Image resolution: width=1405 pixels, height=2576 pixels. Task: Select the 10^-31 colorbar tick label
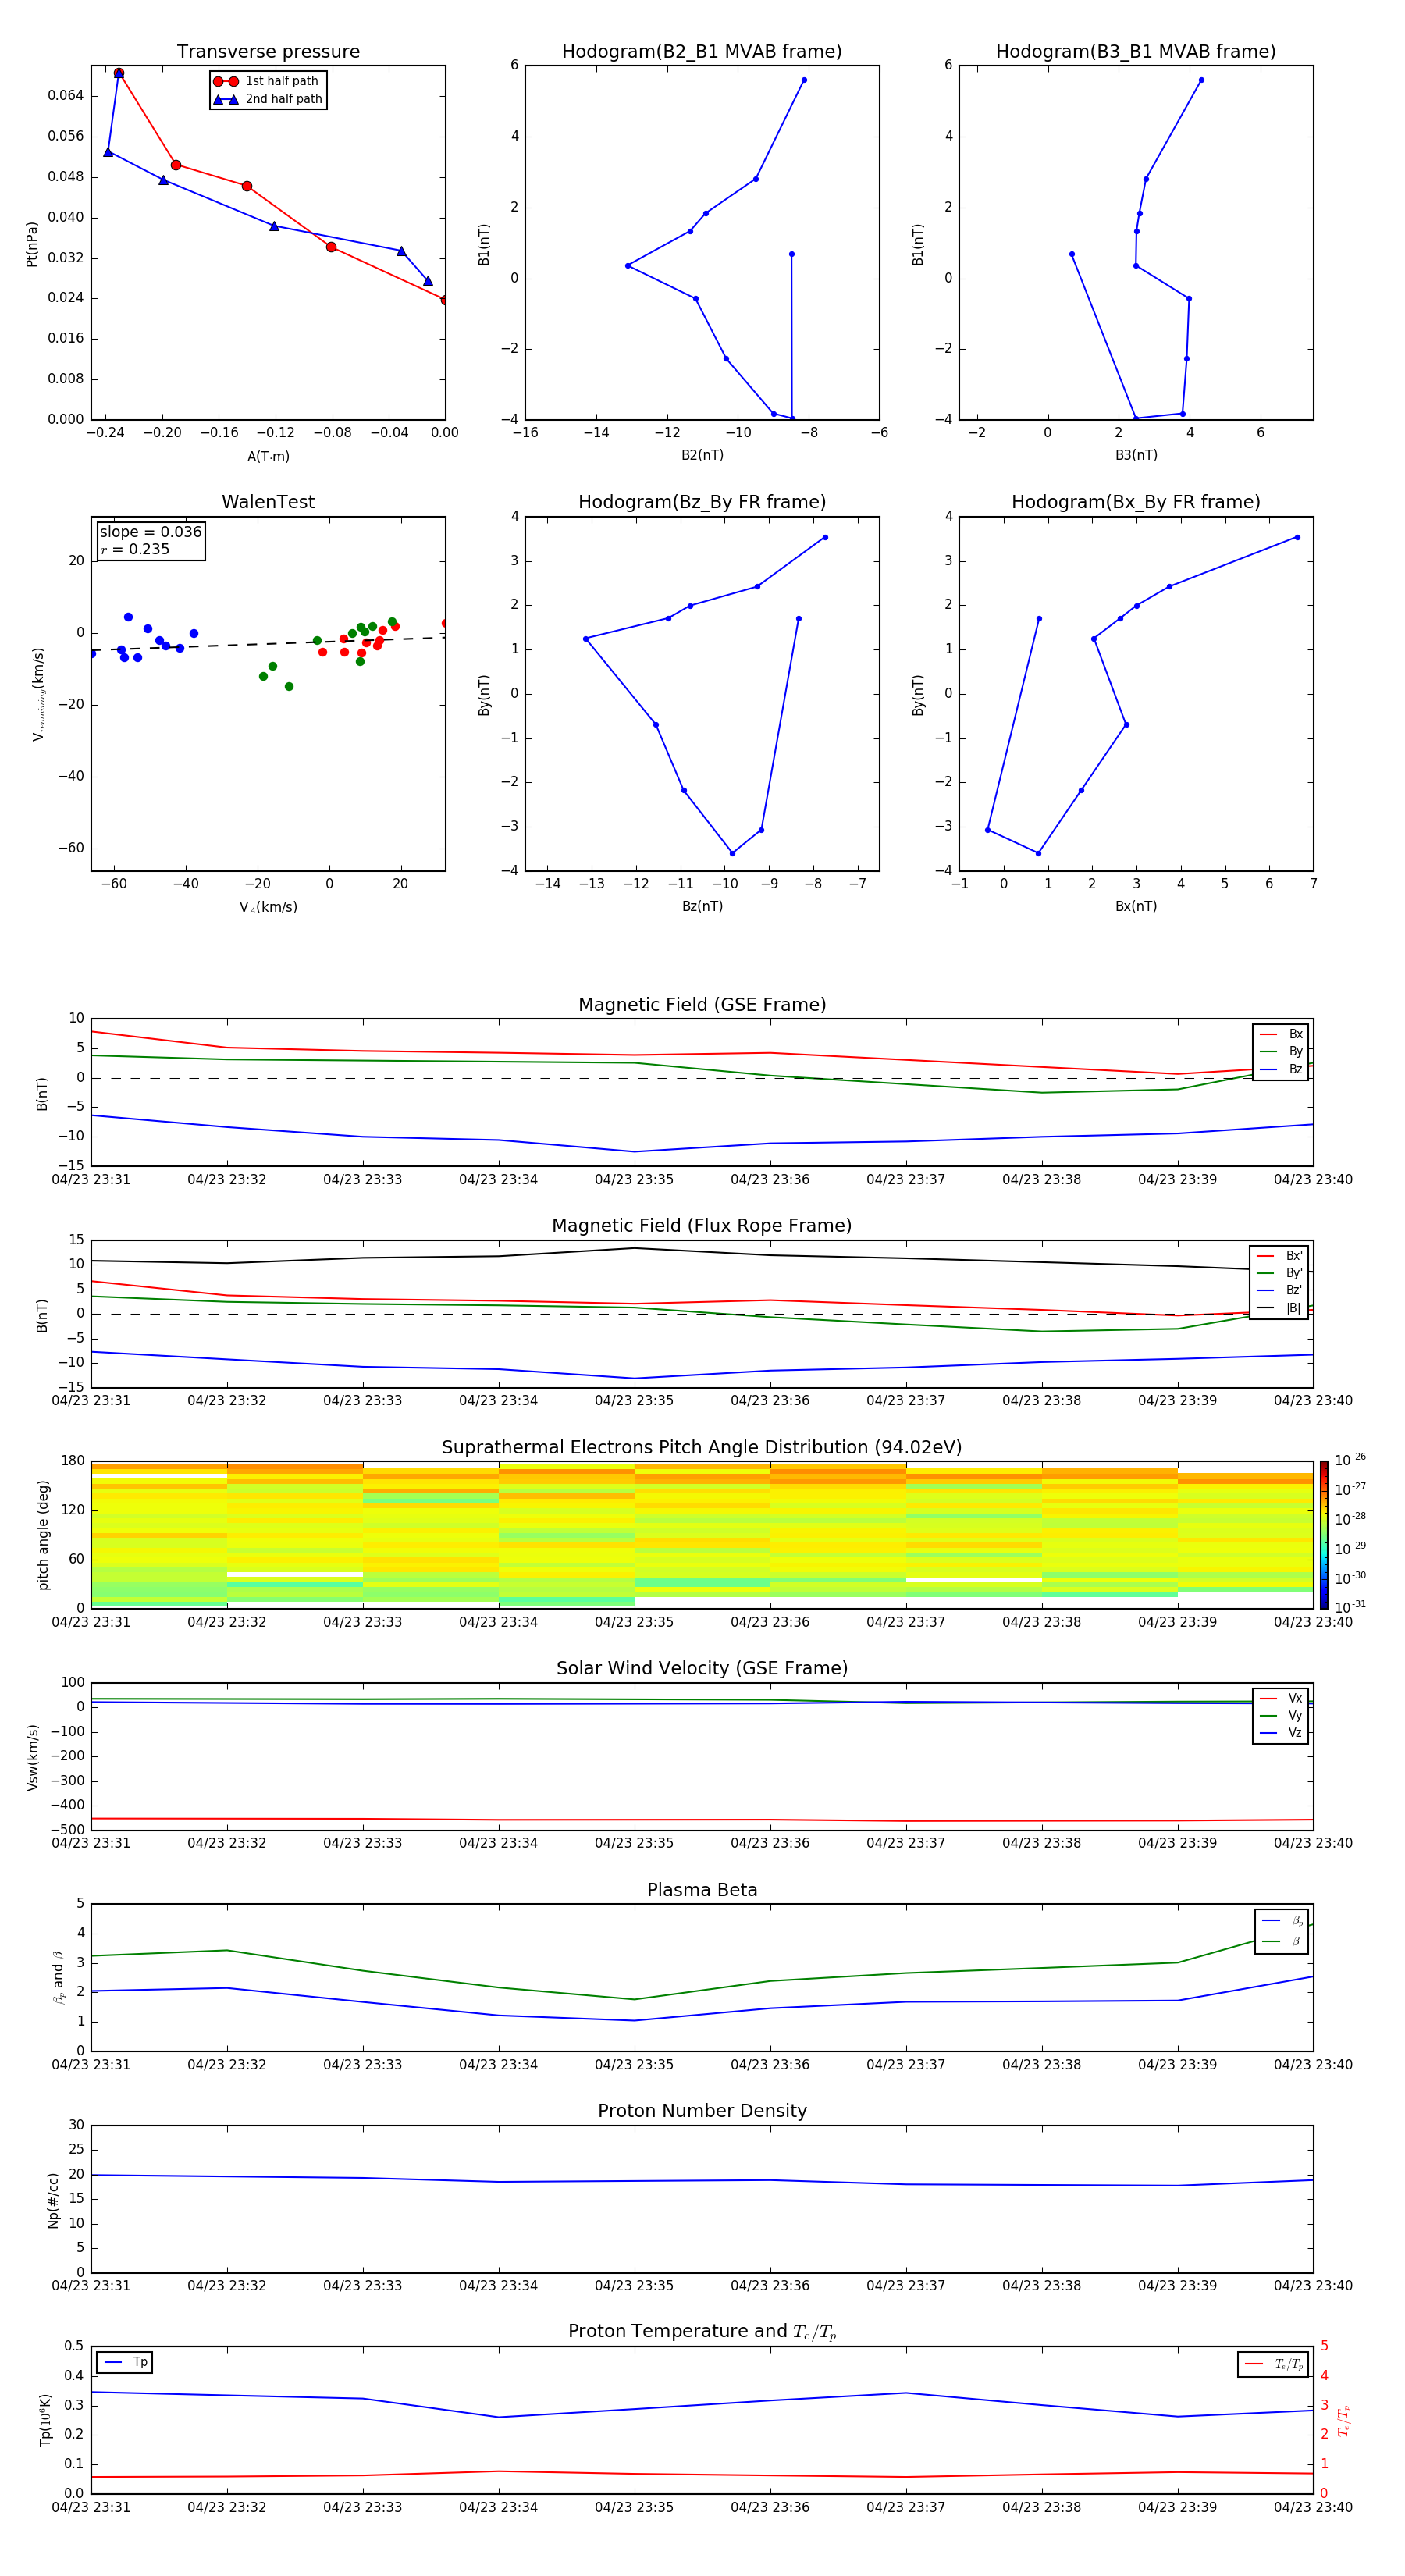tap(1350, 1607)
